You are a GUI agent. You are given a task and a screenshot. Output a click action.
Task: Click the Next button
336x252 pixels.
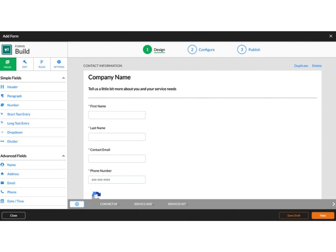coord(322,215)
